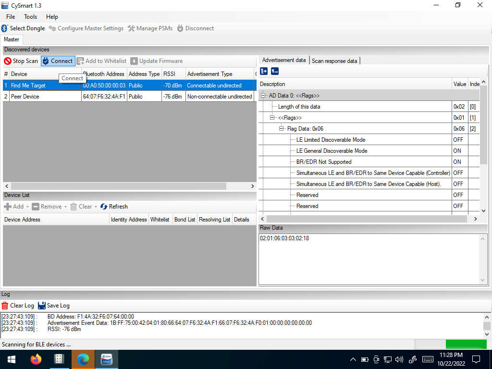Open Microsoft Edge from the taskbar
The height and width of the screenshot is (369, 492).
[x=83, y=359]
